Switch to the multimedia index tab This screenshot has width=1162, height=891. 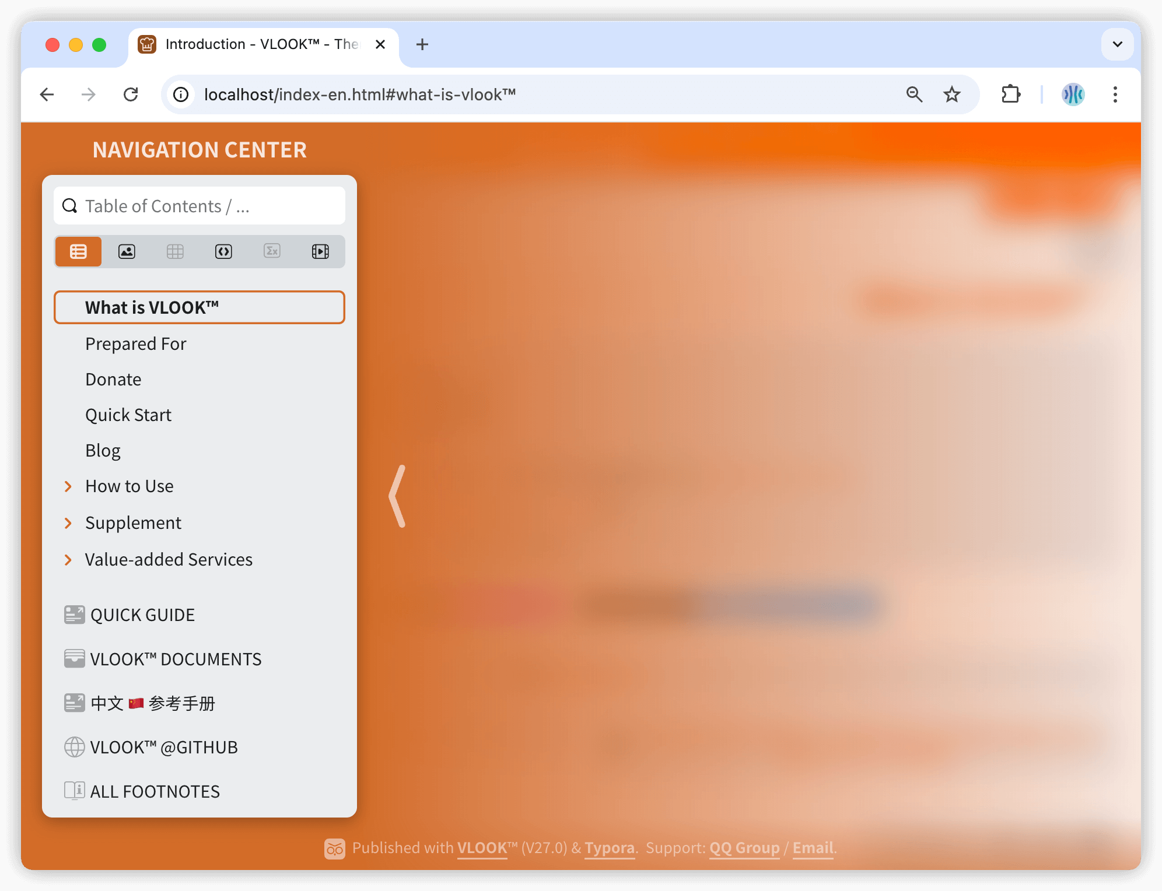tap(320, 251)
